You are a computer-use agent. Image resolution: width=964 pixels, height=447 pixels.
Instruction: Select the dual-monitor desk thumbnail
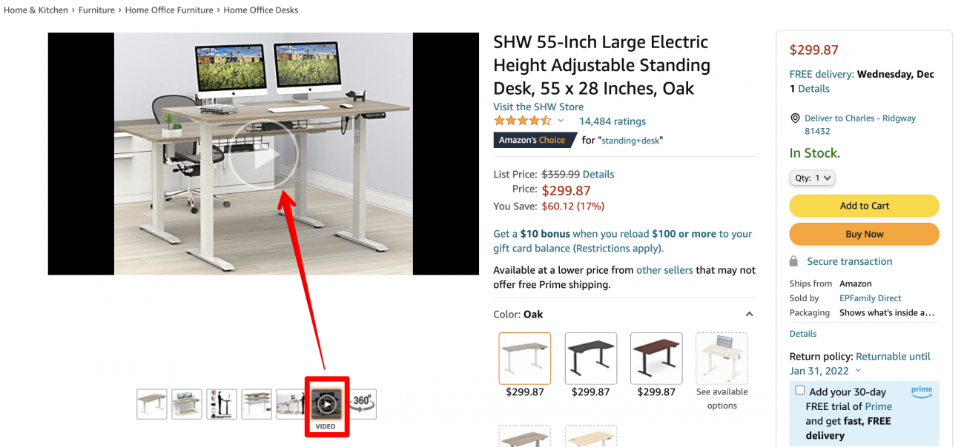coord(187,404)
